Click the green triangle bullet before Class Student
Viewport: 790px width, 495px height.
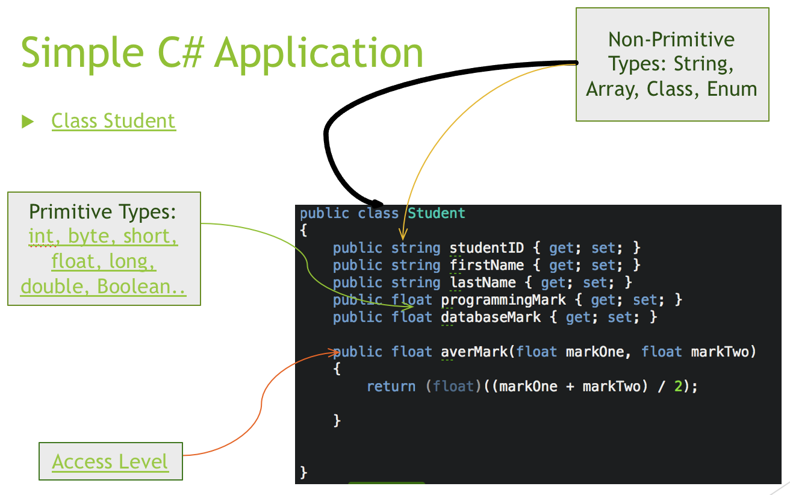[28, 121]
